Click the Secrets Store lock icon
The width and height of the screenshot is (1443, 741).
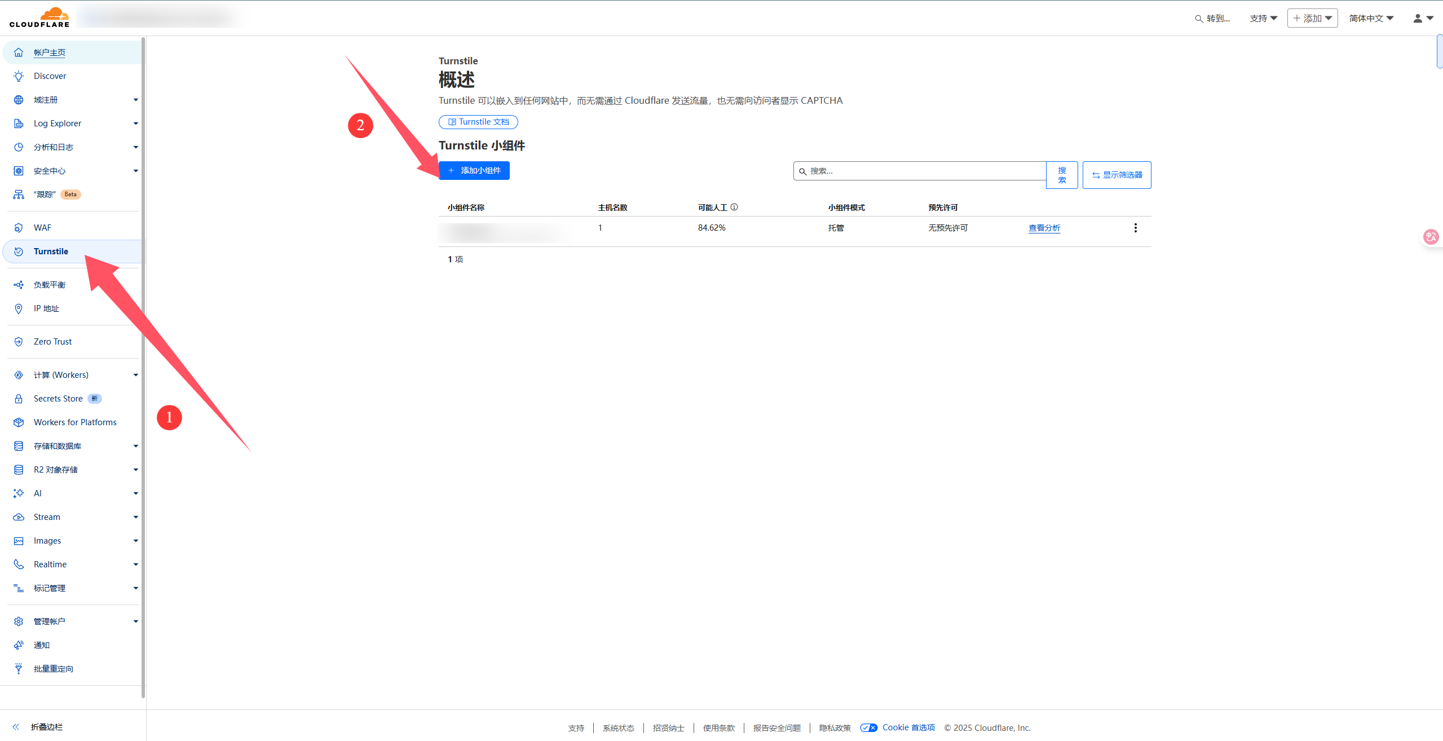(x=19, y=399)
